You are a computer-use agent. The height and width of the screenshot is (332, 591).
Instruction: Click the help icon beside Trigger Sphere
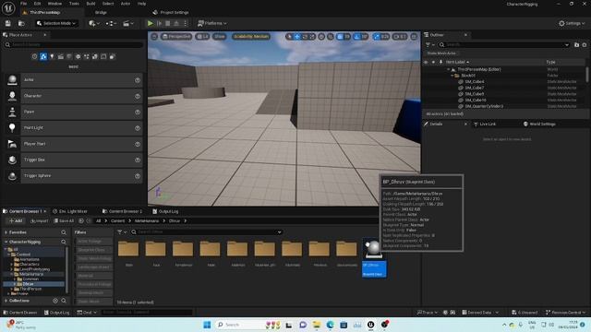pos(138,176)
